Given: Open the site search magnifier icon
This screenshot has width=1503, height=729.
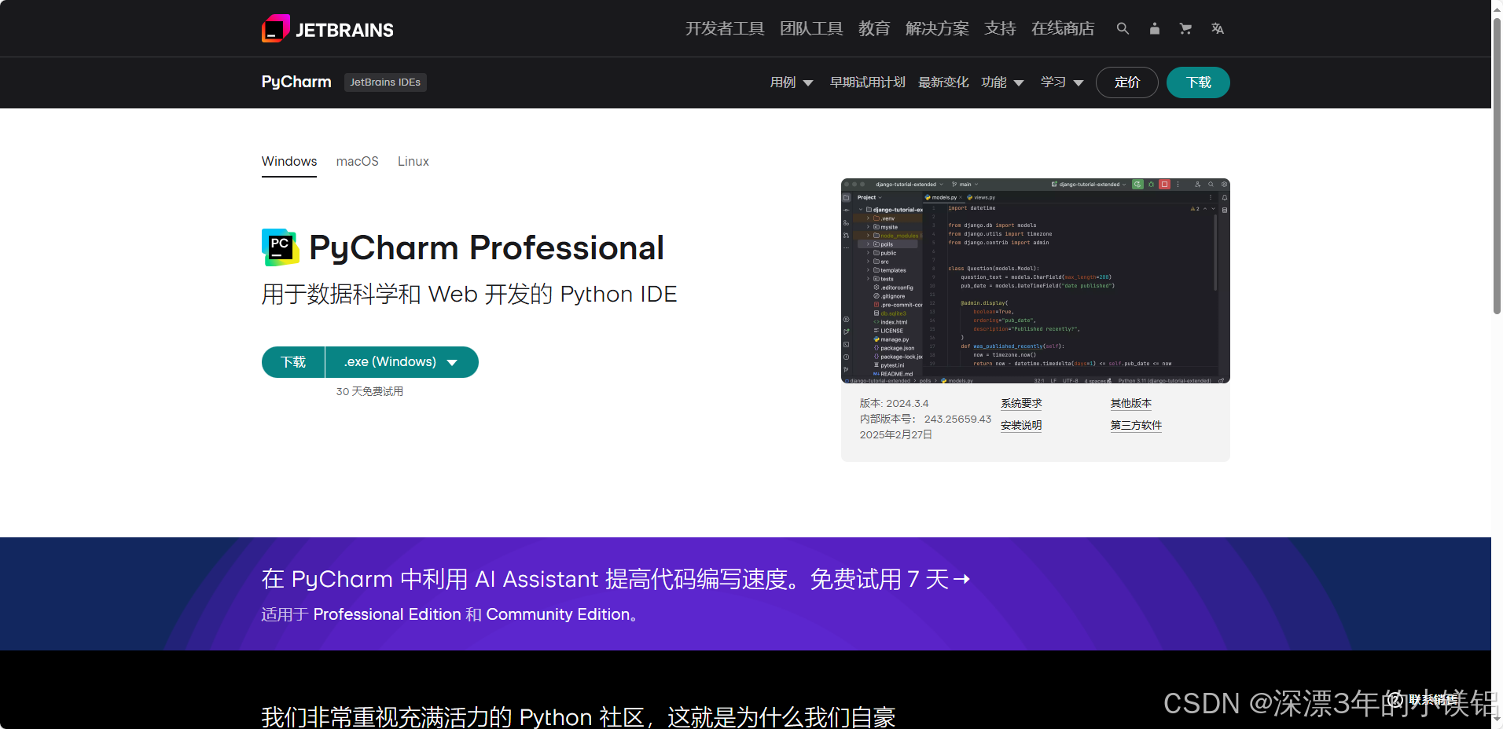Looking at the screenshot, I should (1123, 28).
